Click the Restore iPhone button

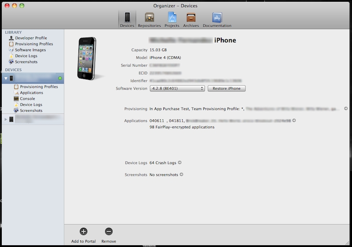point(226,88)
